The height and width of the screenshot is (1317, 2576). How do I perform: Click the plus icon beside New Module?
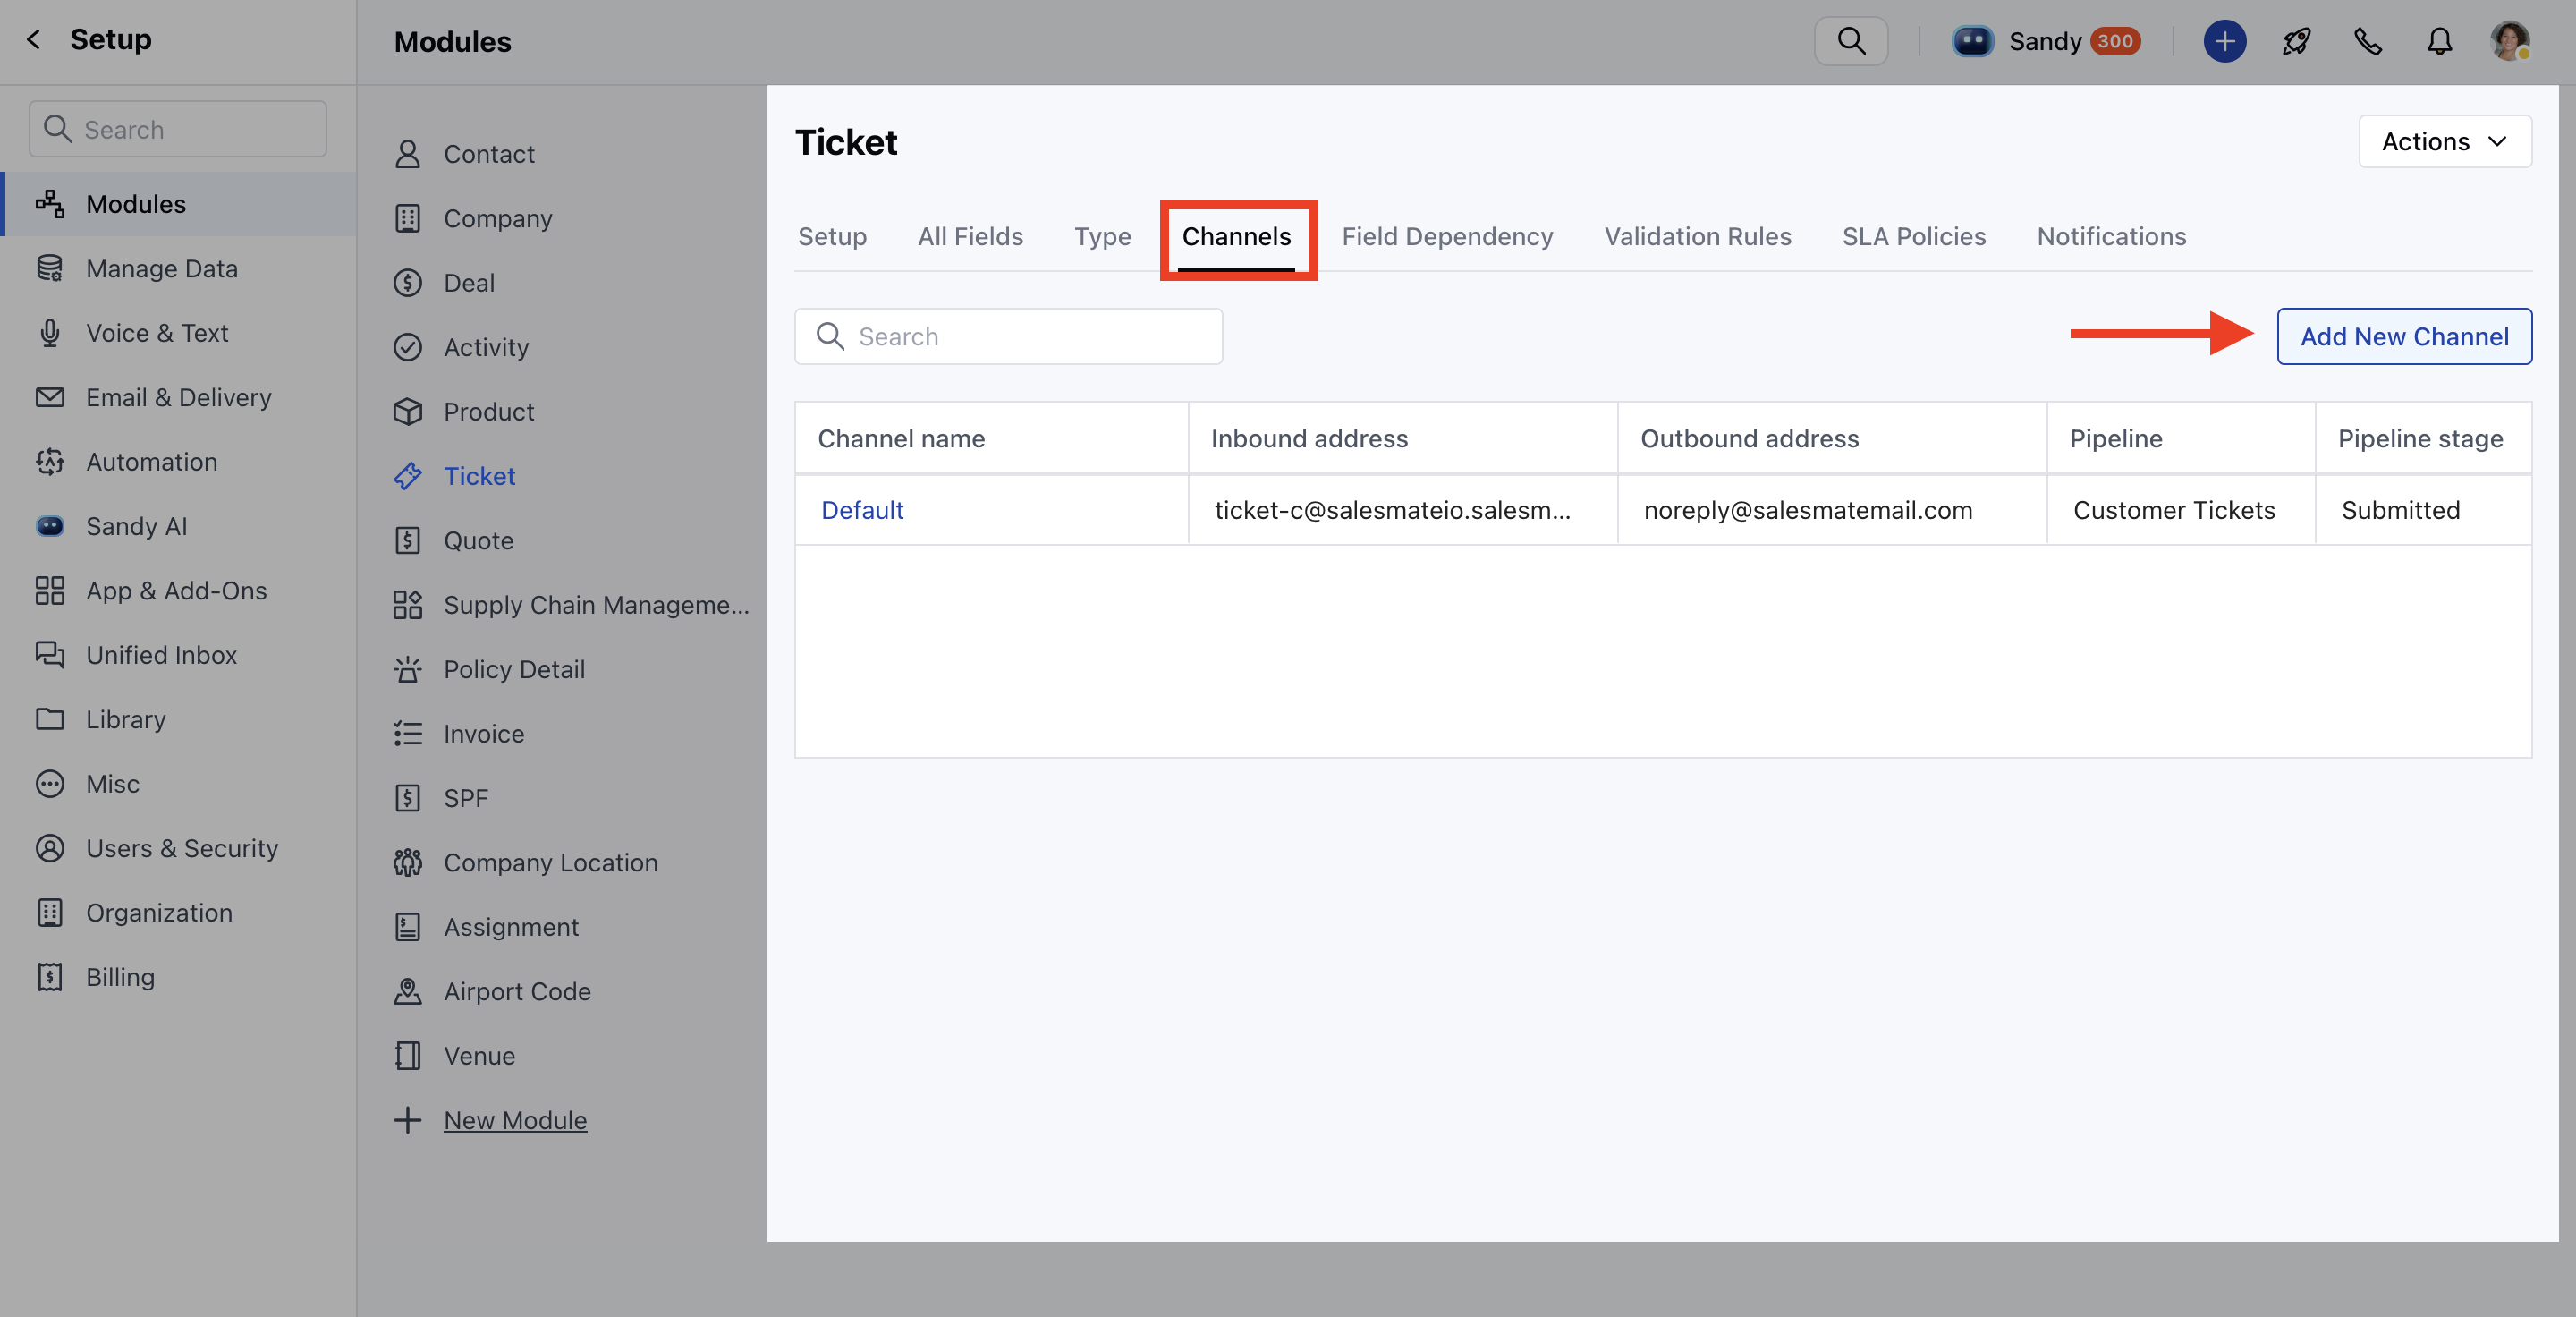[408, 1120]
